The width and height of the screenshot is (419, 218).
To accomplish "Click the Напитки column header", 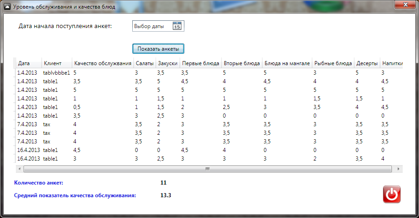I will [x=391, y=63].
